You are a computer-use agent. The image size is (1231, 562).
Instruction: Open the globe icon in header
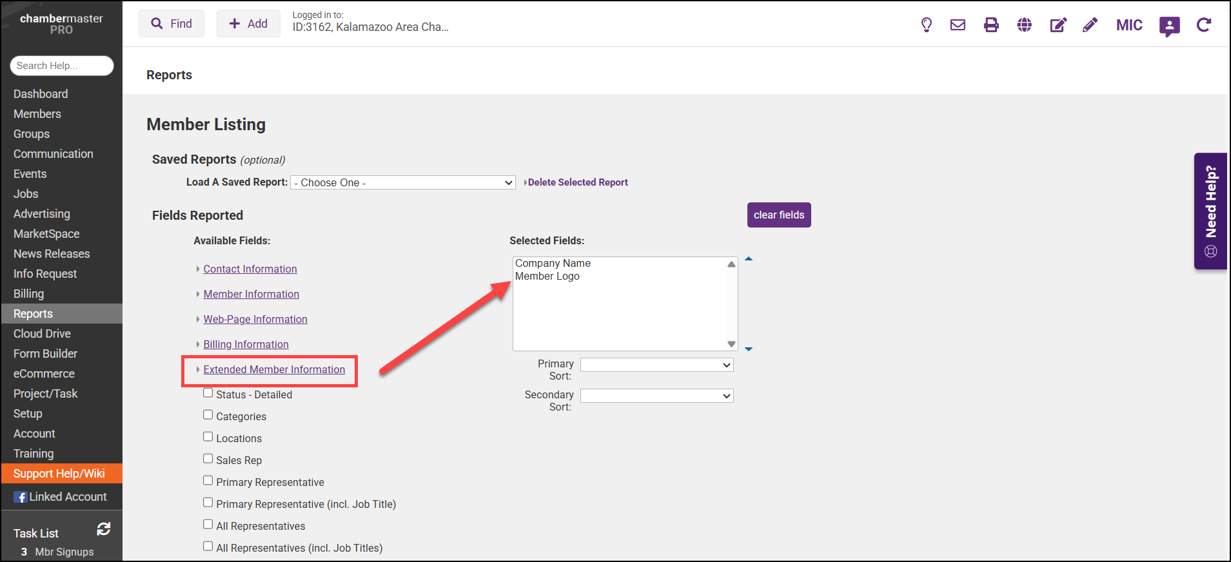(1024, 25)
